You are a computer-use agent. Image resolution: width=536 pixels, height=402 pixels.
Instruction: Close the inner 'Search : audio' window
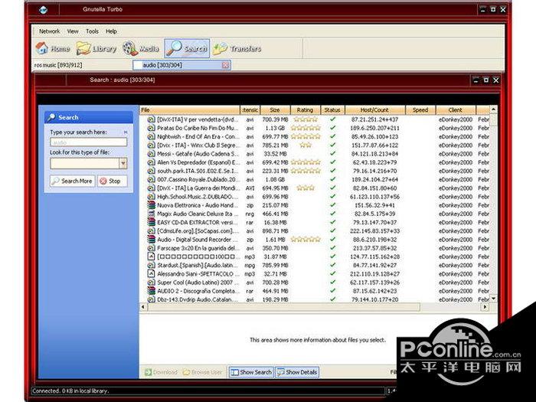496,80
